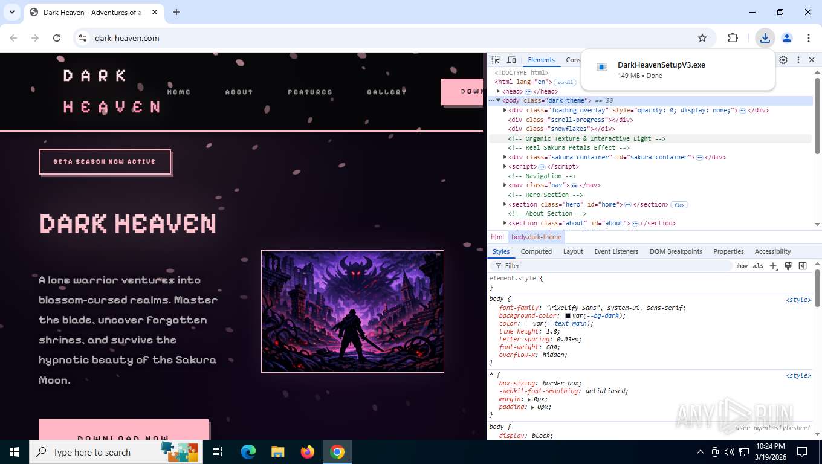The width and height of the screenshot is (822, 464).
Task: View site information icon in address bar
Action: (x=82, y=38)
